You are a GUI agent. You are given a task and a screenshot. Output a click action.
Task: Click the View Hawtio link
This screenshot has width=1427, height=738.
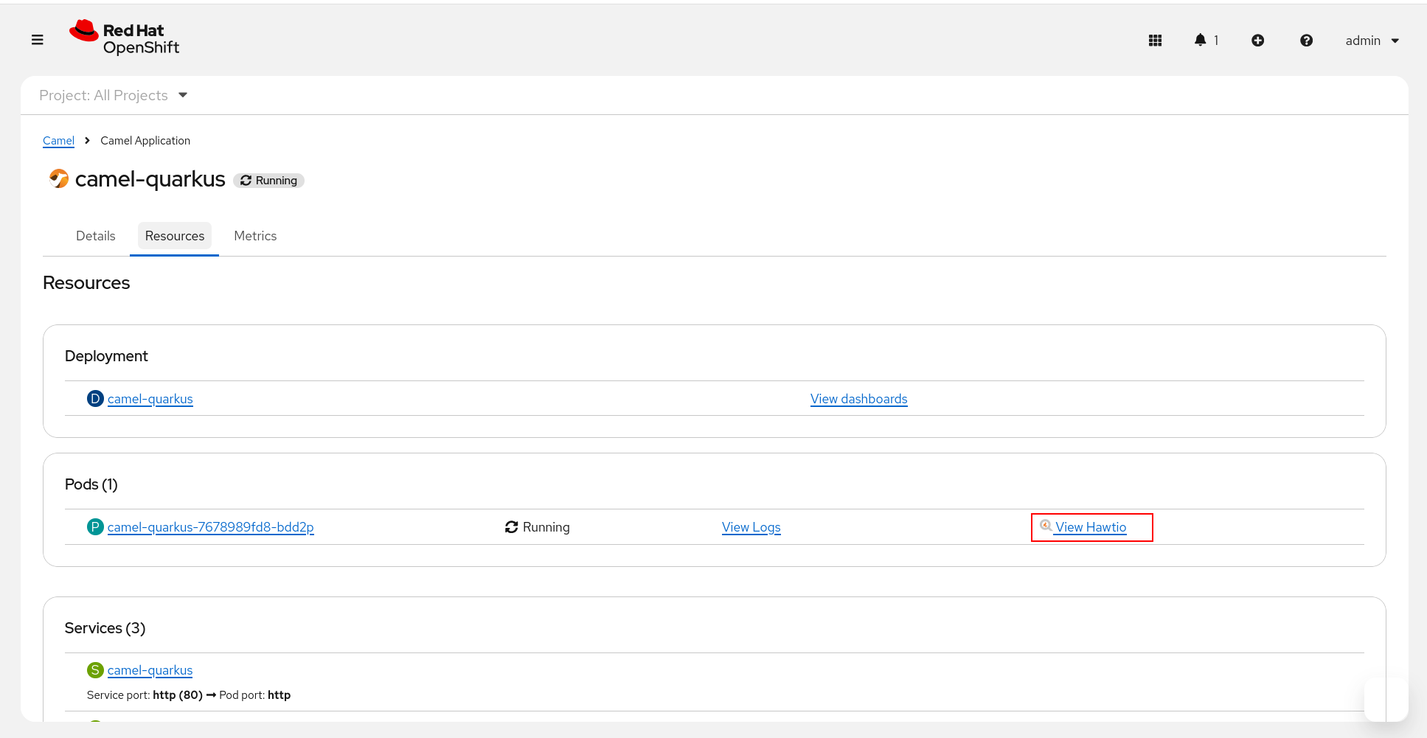(x=1090, y=527)
